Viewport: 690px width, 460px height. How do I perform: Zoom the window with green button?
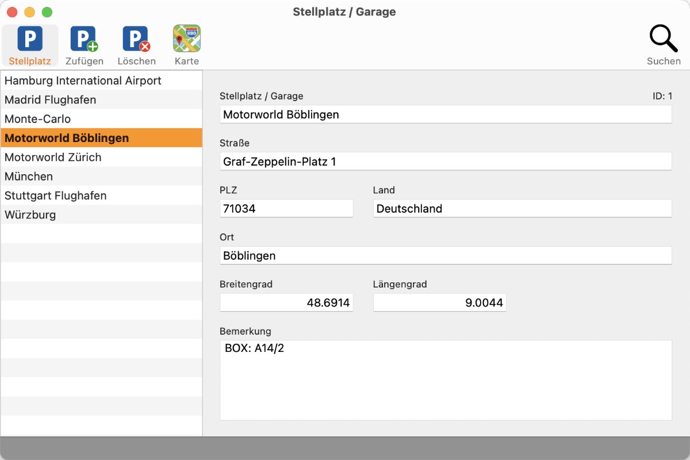click(47, 12)
